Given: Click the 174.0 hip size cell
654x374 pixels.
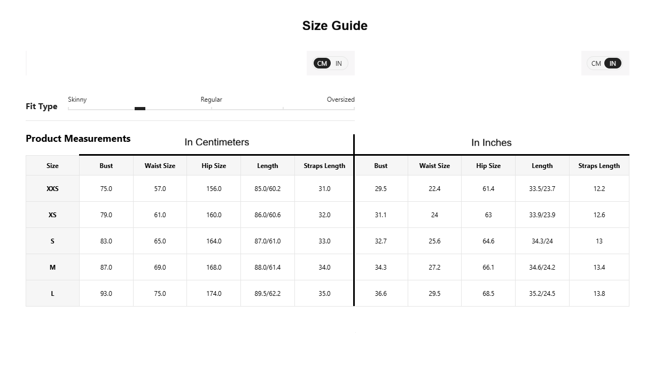Looking at the screenshot, I should [x=214, y=293].
